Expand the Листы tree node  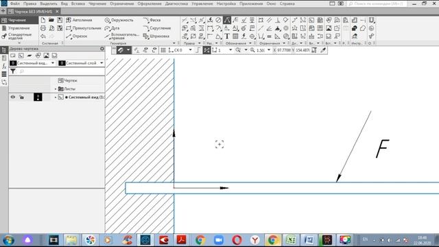coord(56,89)
